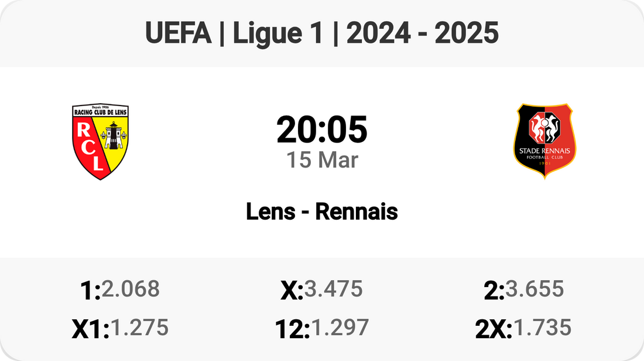The image size is (644, 361).
Task: Click the bold "1:" home win label
Action: 89,291
